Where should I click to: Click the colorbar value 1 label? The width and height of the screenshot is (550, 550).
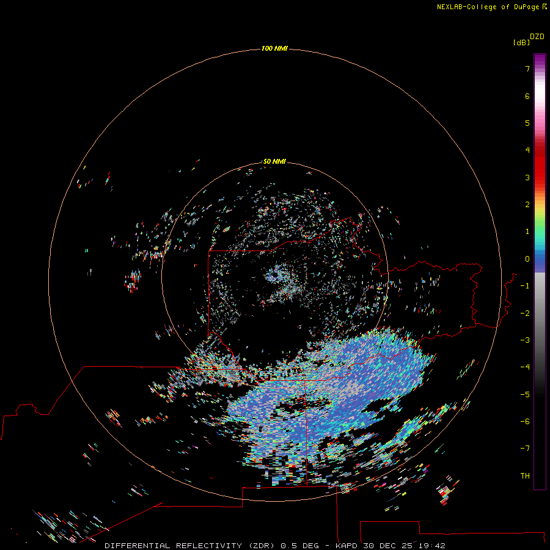[527, 232]
